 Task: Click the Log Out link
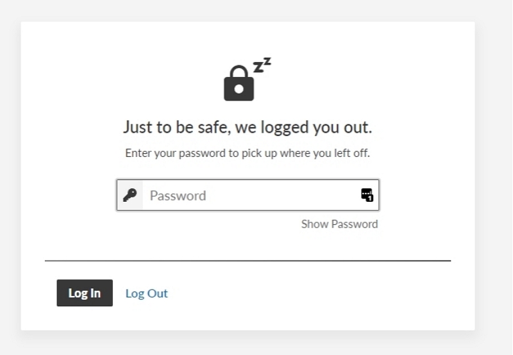pyautogui.click(x=147, y=293)
